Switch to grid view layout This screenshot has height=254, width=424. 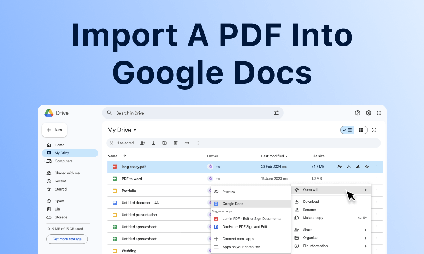361,130
